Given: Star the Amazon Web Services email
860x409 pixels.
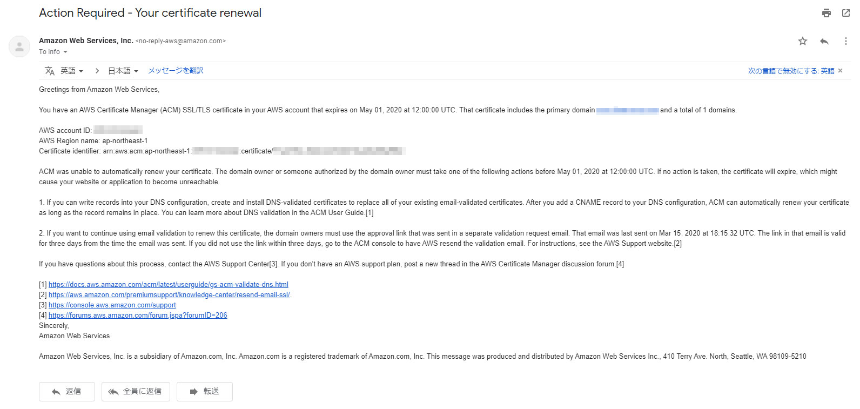Looking at the screenshot, I should pos(803,41).
